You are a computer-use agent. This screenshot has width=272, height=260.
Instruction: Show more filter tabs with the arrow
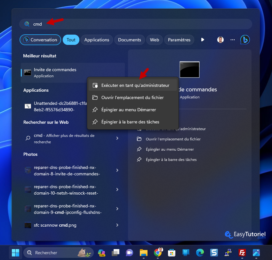pos(203,40)
